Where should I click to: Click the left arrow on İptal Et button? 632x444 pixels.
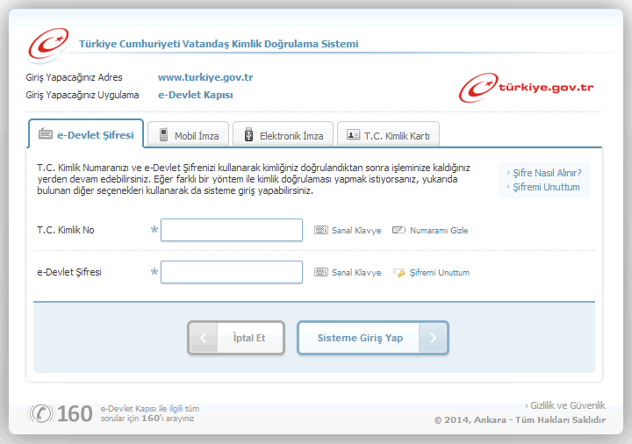coord(204,338)
